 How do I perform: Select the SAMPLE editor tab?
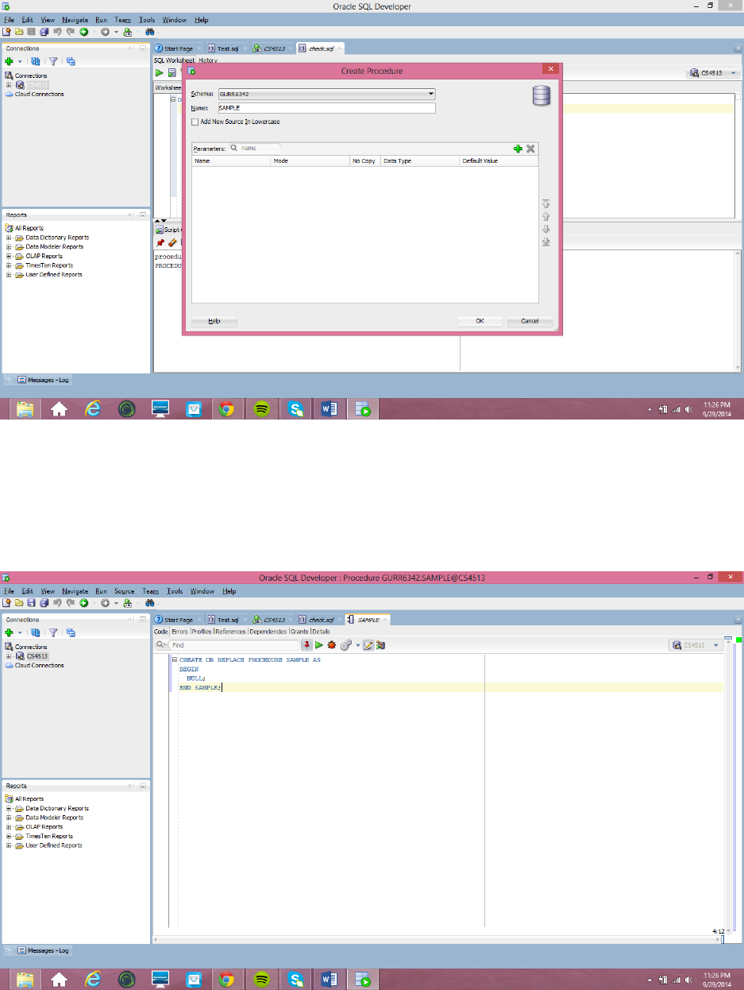click(368, 619)
